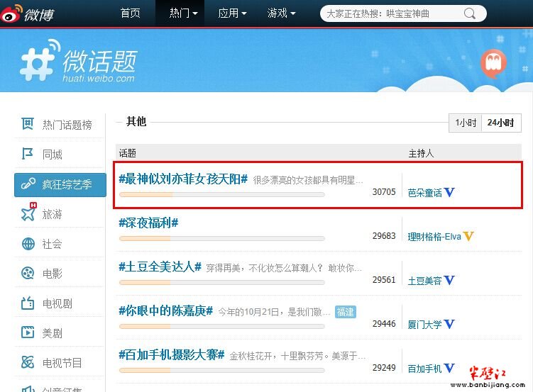
Task: Click the 主持人 column header
Action: (421, 153)
